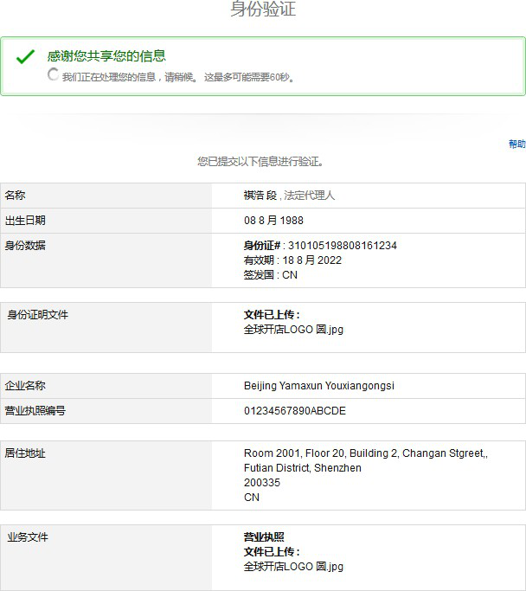Click the loading spinner icon
Screen dimensions: 526x591
pos(53,74)
